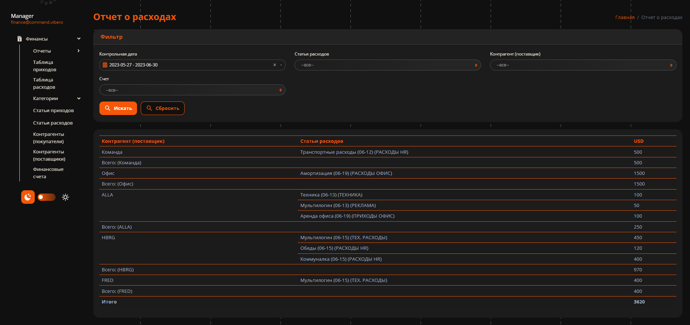Open Финансовые счета page

pos(48,173)
